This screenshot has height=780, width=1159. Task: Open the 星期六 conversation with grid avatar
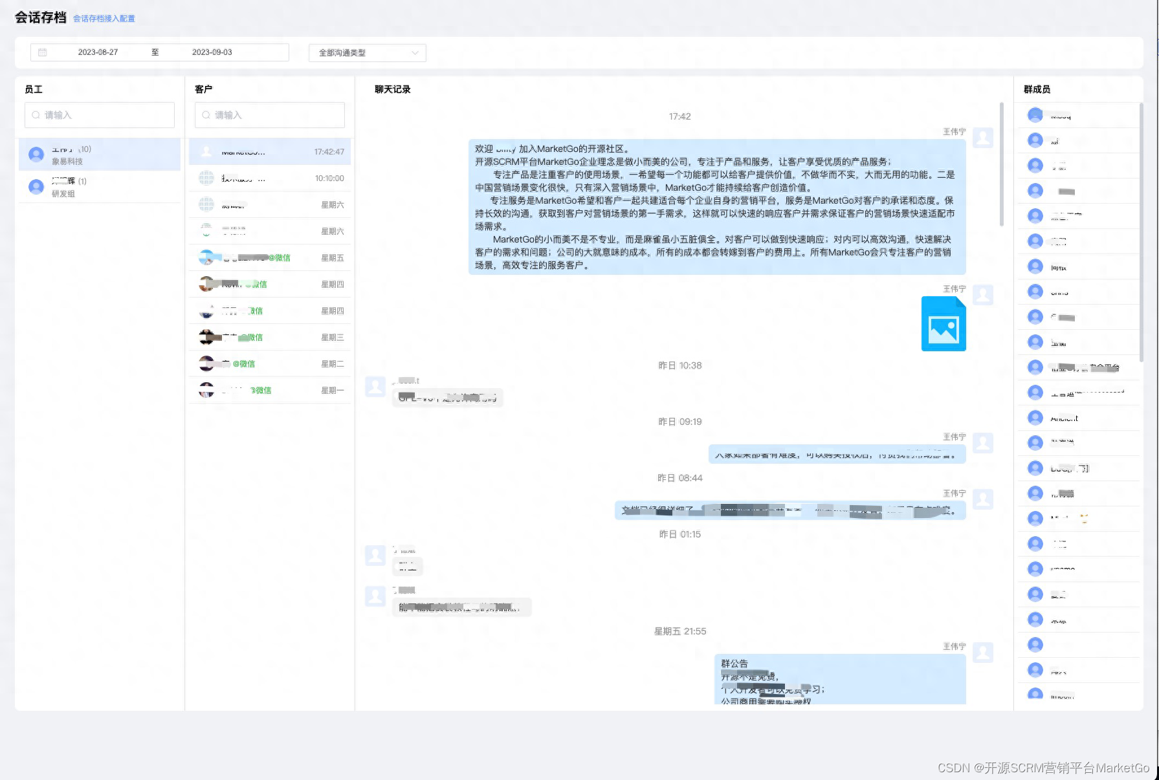pos(270,204)
